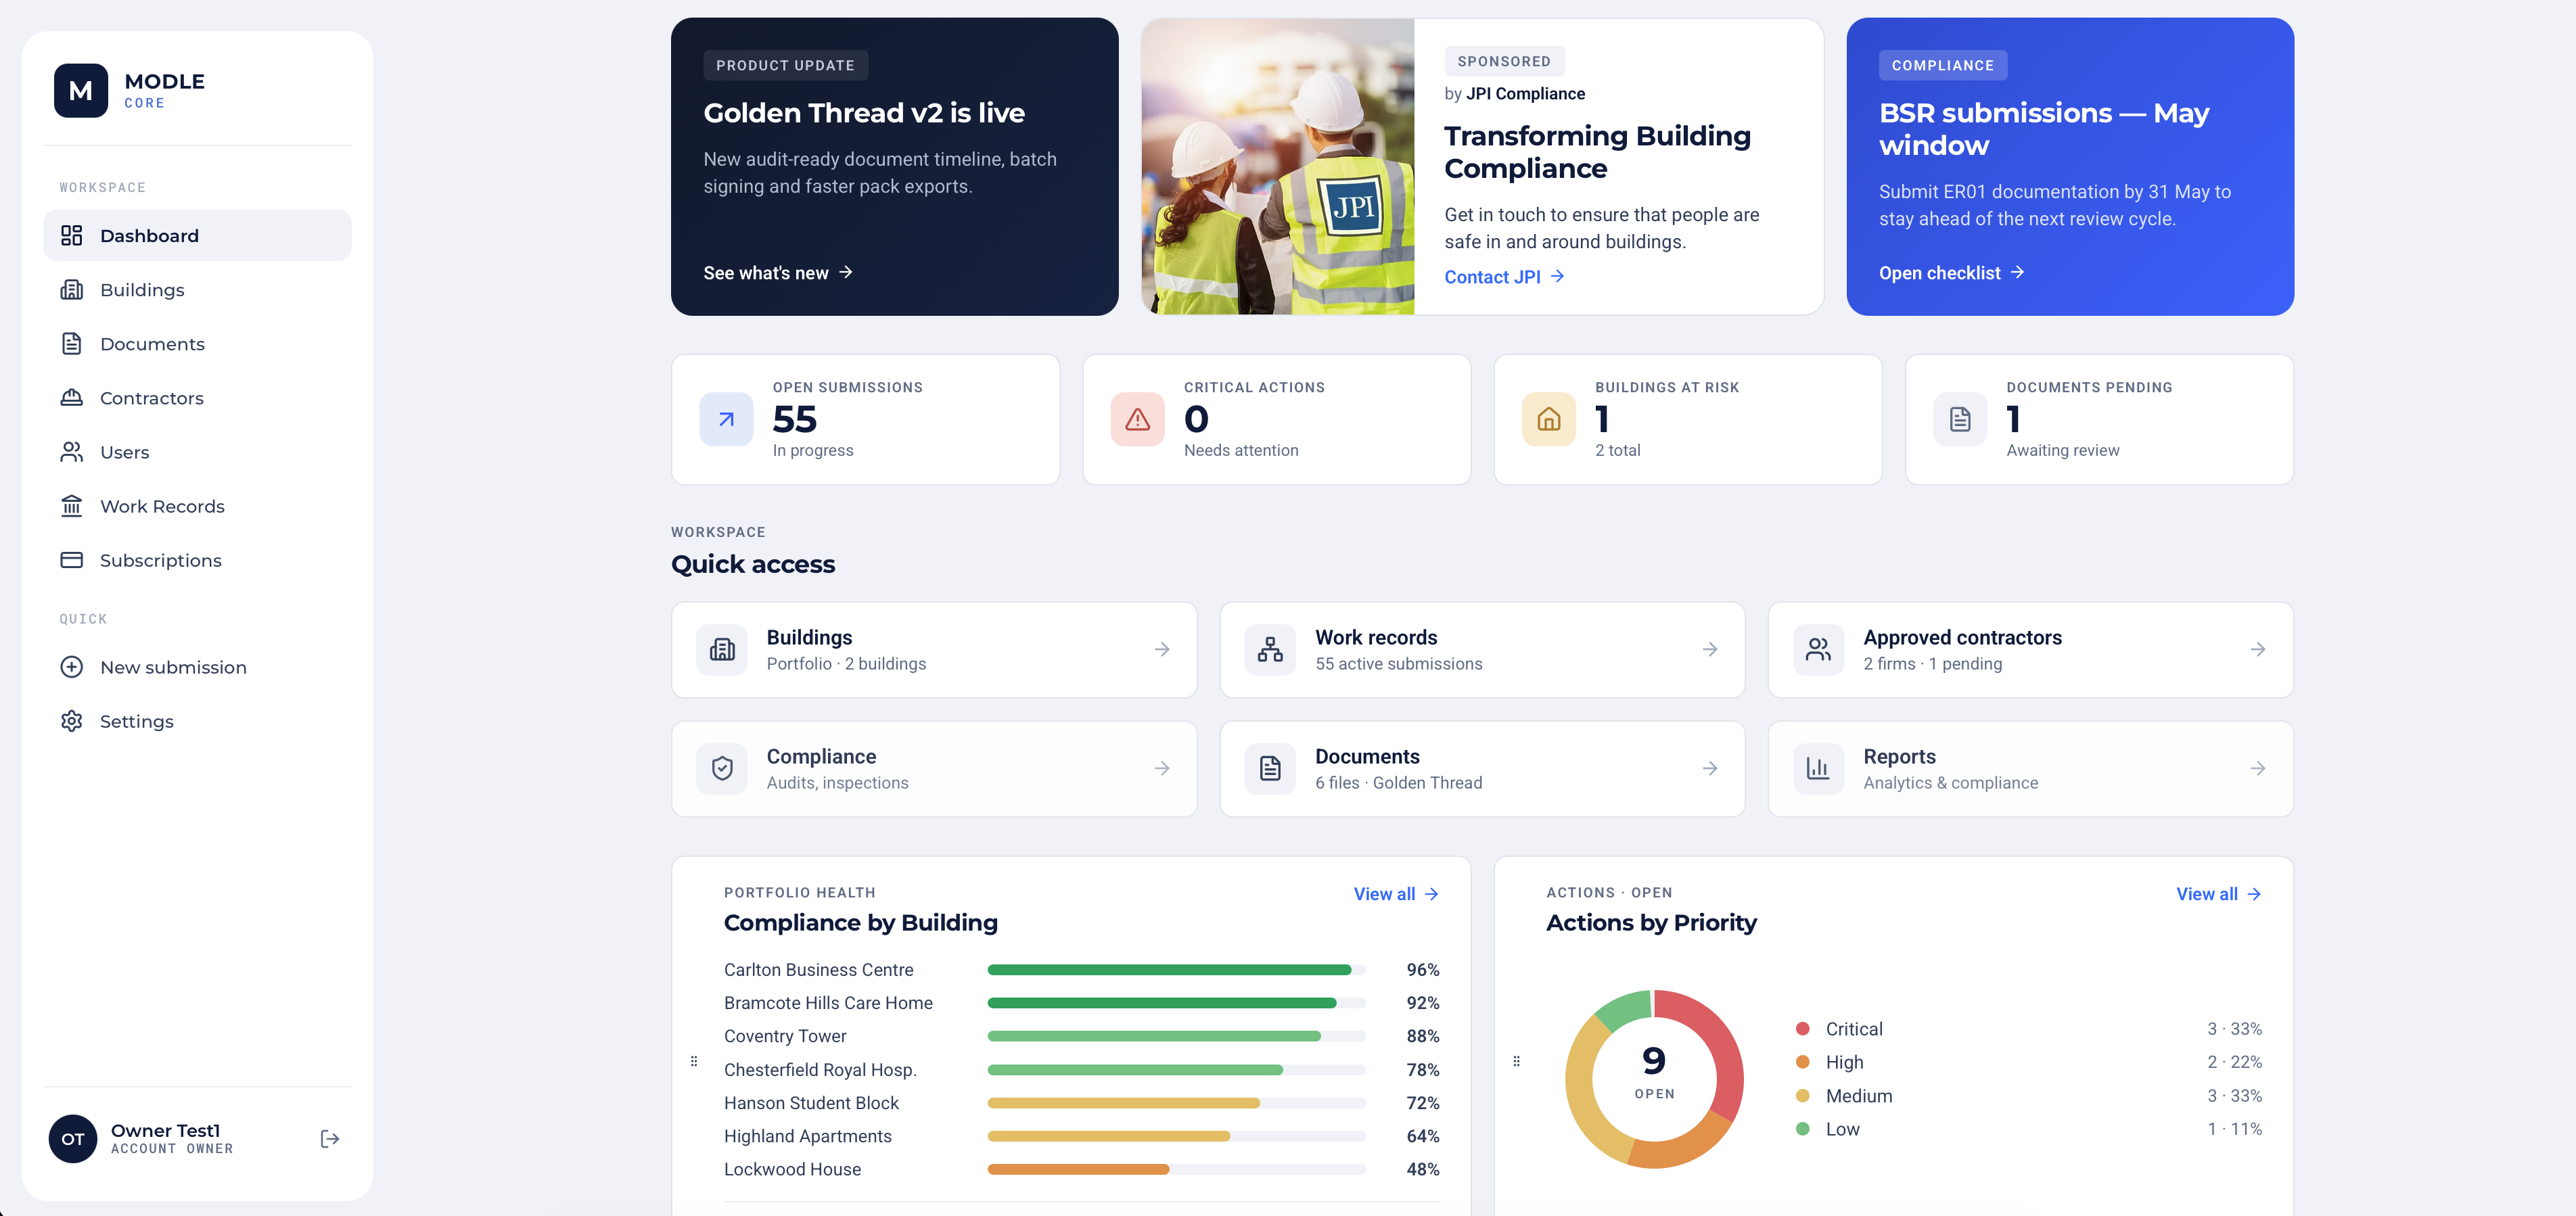Click the Reports bar chart icon
This screenshot has height=1216, width=2576.
(1818, 769)
